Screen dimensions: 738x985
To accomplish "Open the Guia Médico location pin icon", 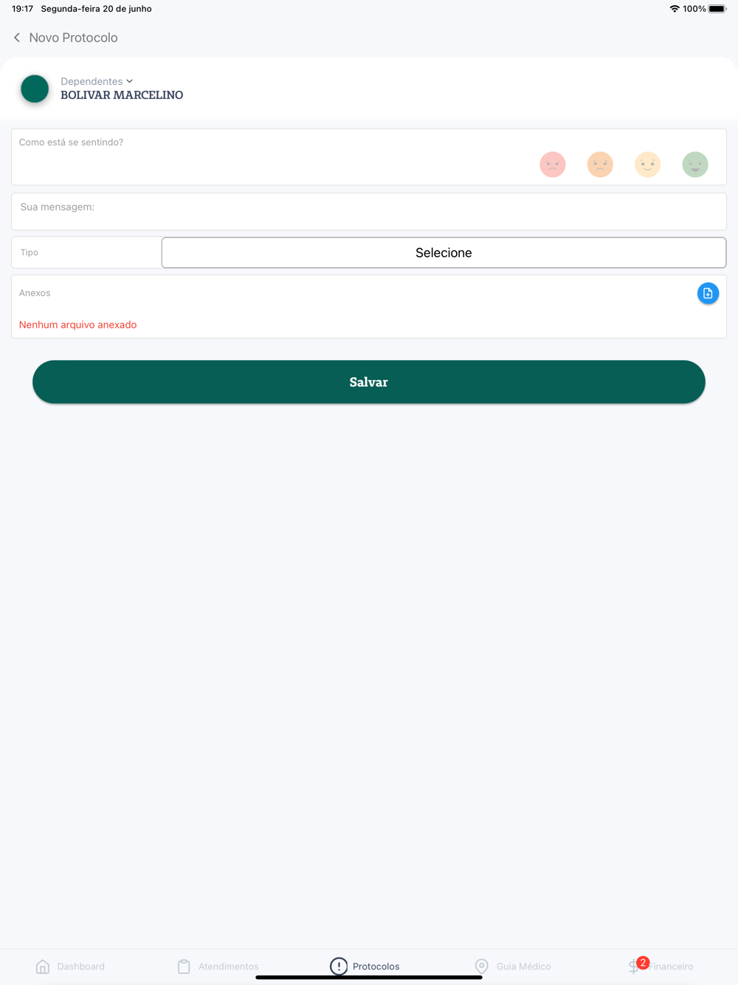I will coord(482,966).
